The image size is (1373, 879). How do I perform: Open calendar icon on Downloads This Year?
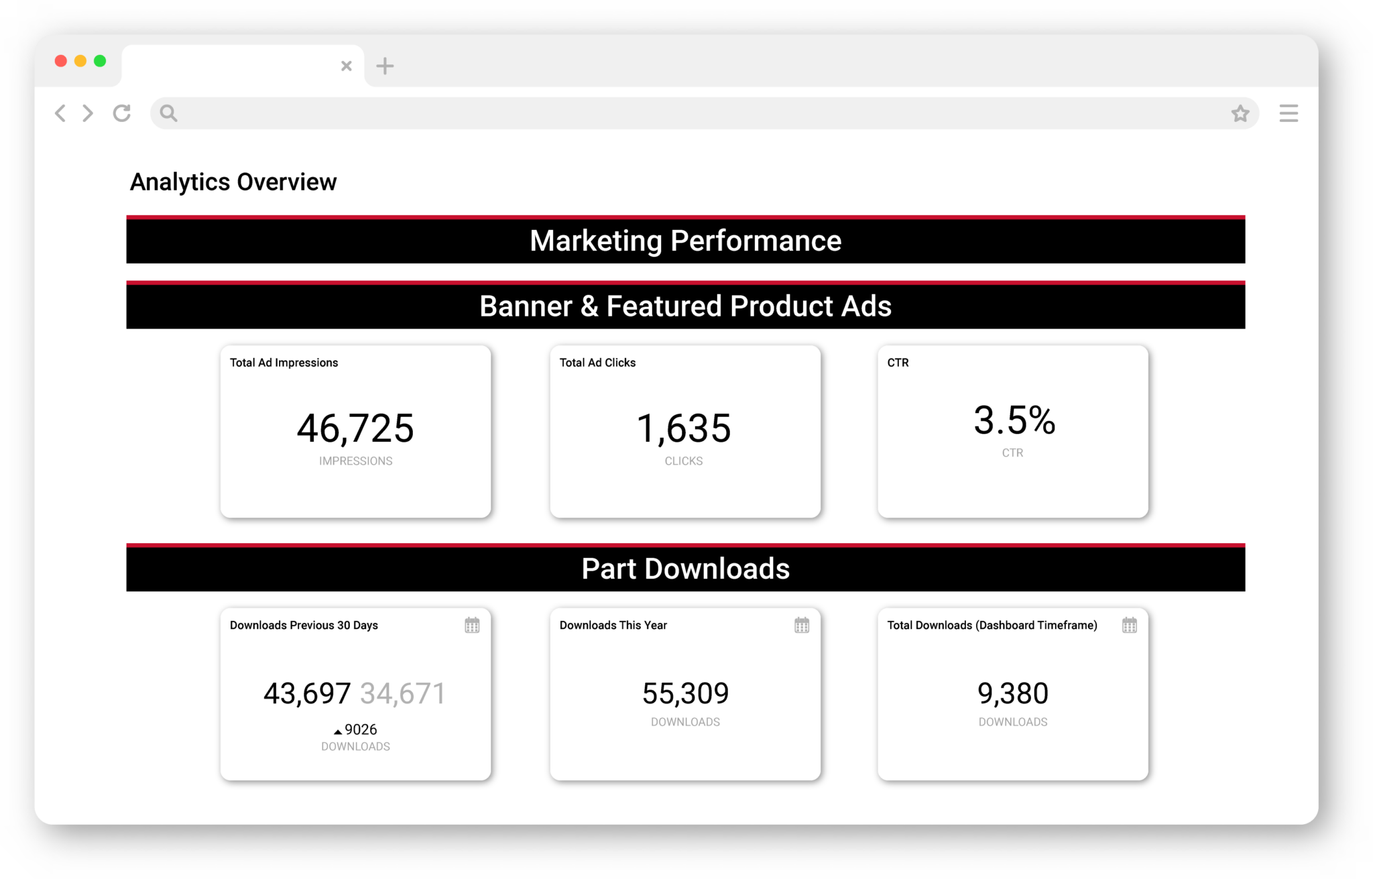coord(801,626)
